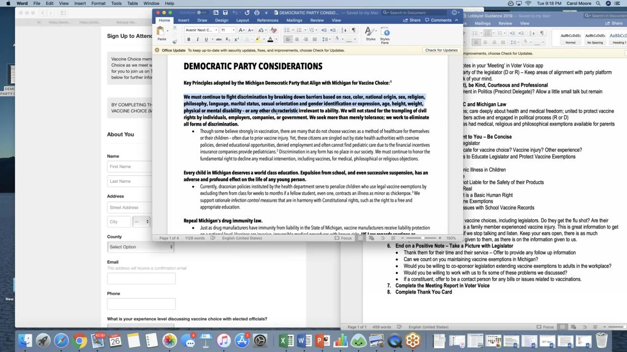Open the References tab
The height and width of the screenshot is (352, 627).
pos(267,20)
